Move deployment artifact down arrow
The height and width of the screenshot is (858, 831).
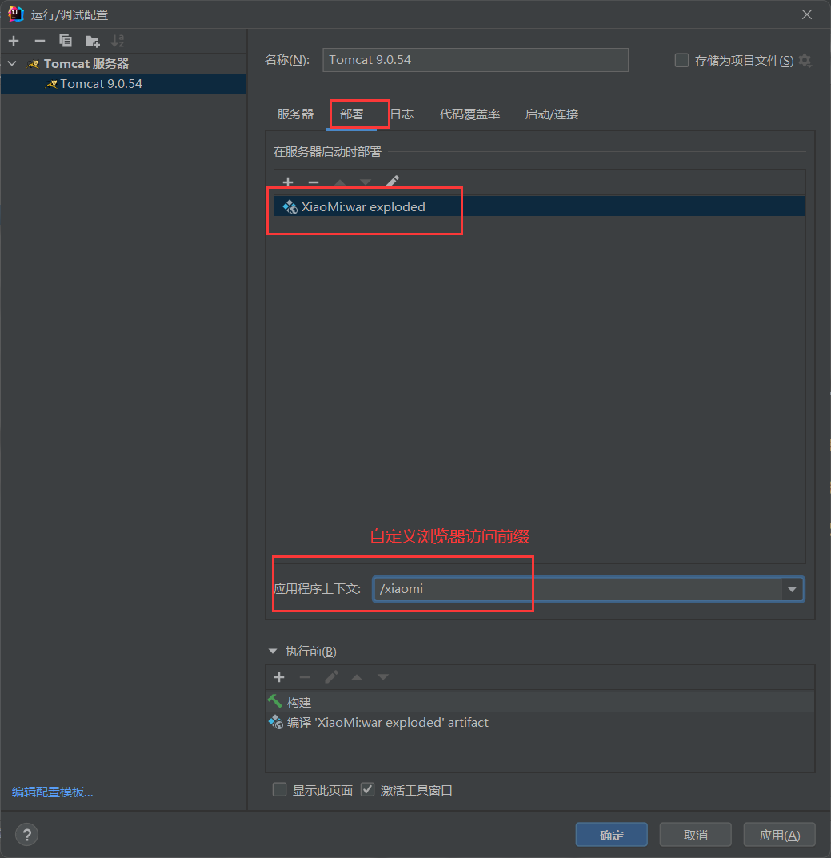(x=366, y=182)
